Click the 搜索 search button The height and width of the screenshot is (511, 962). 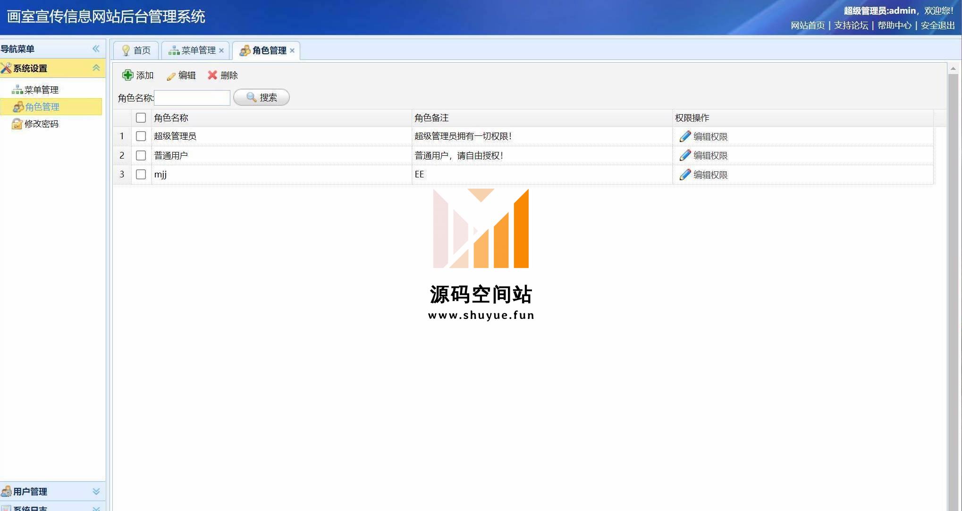262,97
